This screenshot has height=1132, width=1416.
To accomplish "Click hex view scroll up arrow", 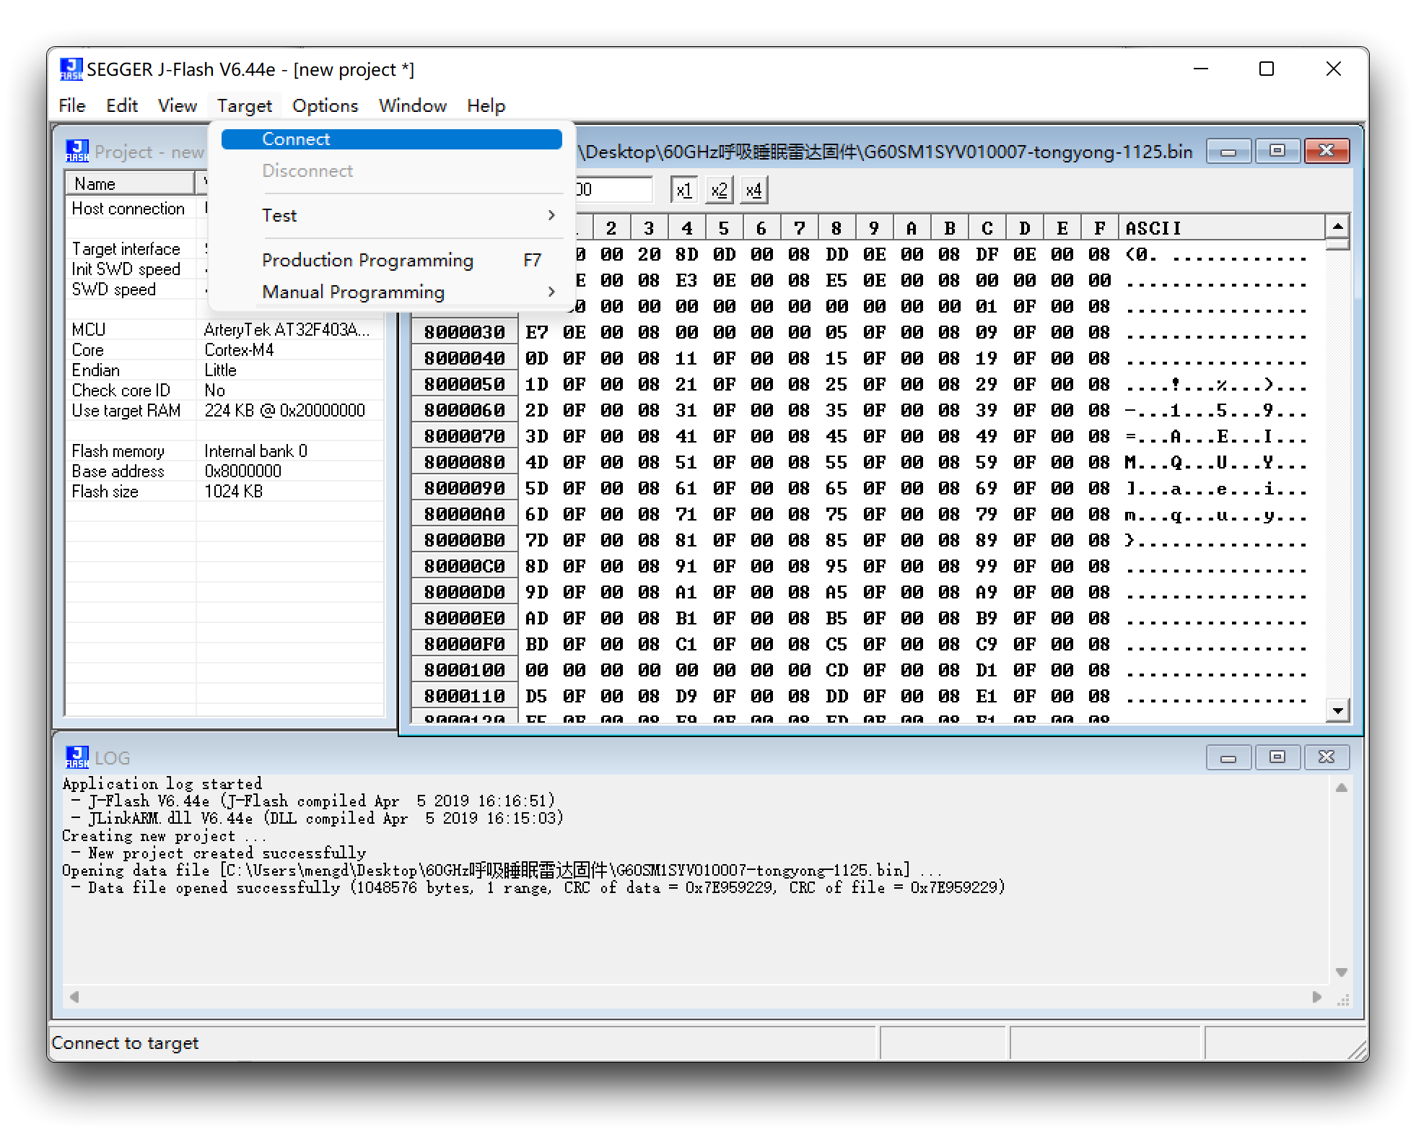I will pyautogui.click(x=1338, y=227).
